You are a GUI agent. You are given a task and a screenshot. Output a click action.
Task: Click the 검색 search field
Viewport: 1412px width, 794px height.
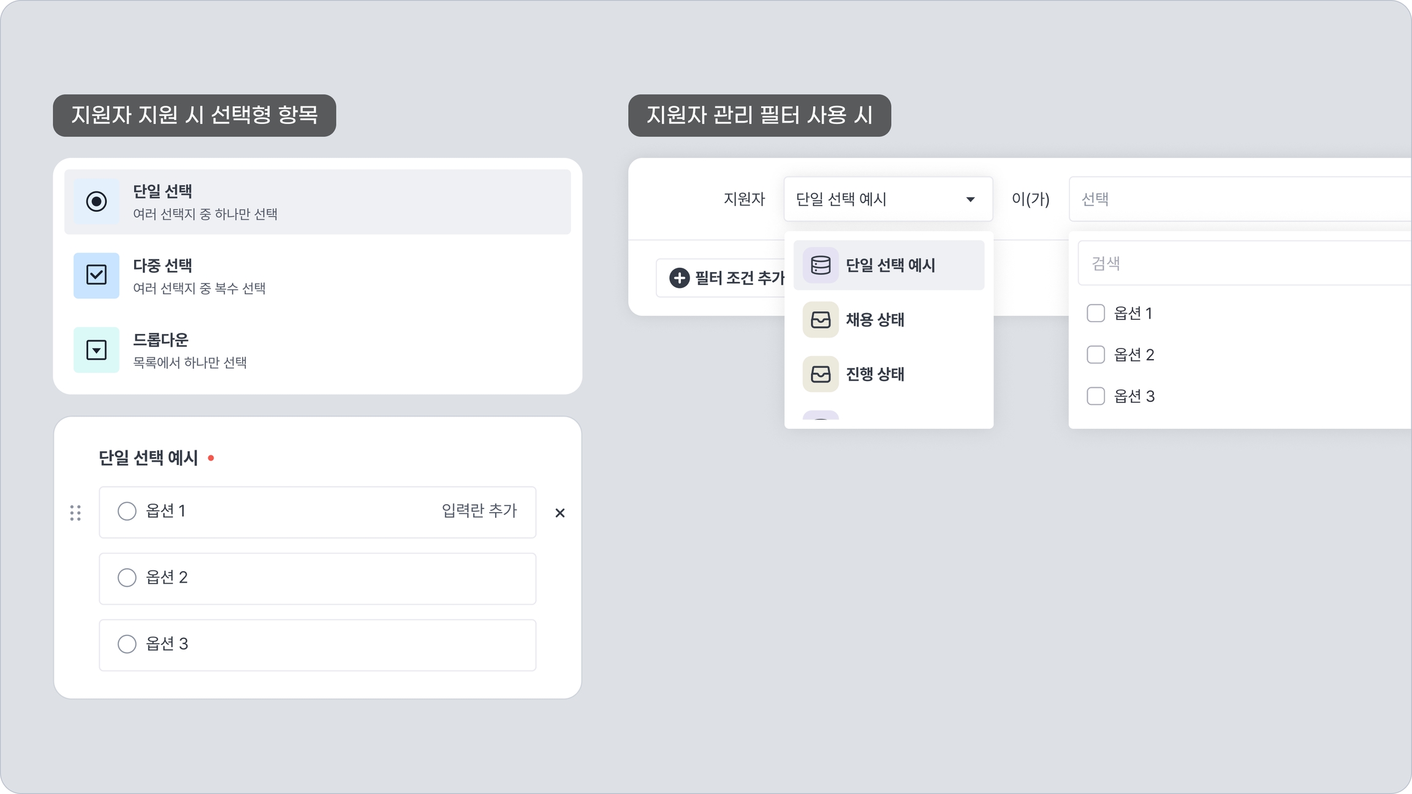pyautogui.click(x=1244, y=263)
